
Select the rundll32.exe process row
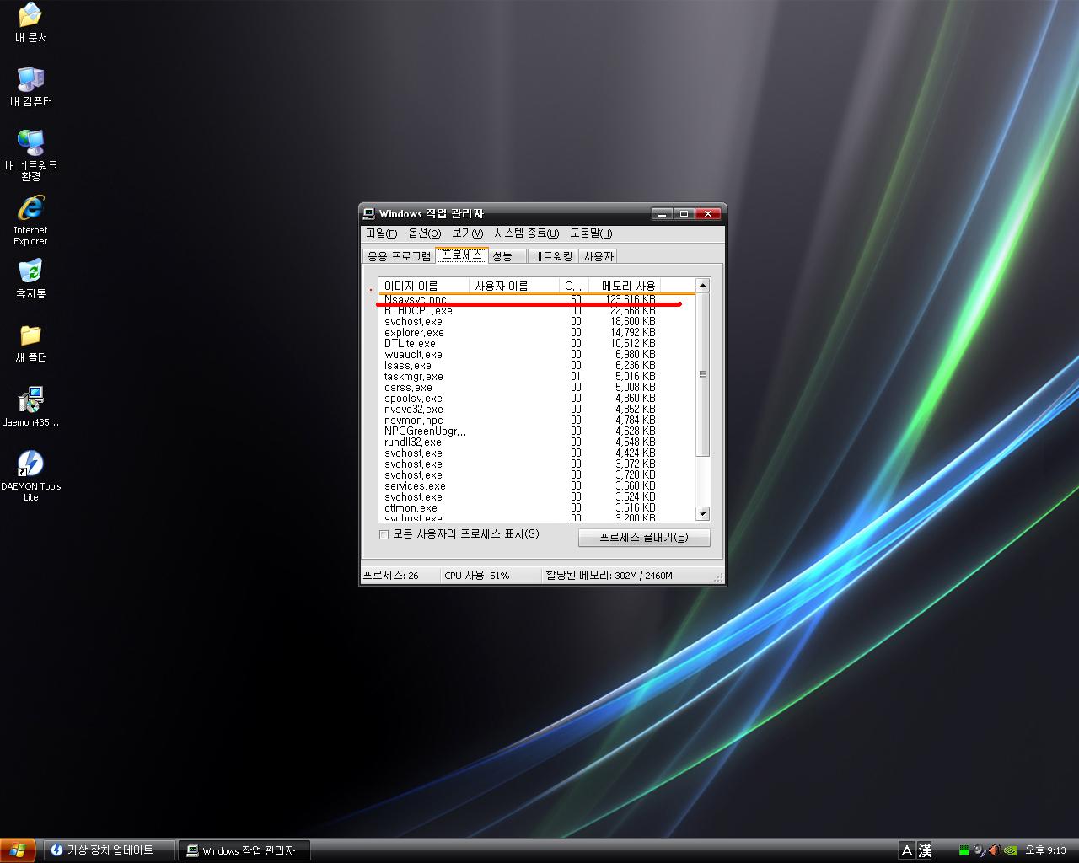tap(536, 442)
